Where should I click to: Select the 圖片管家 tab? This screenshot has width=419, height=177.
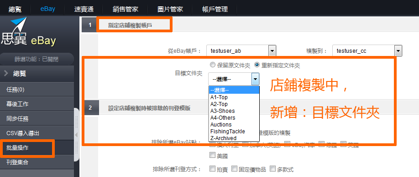(x=170, y=9)
